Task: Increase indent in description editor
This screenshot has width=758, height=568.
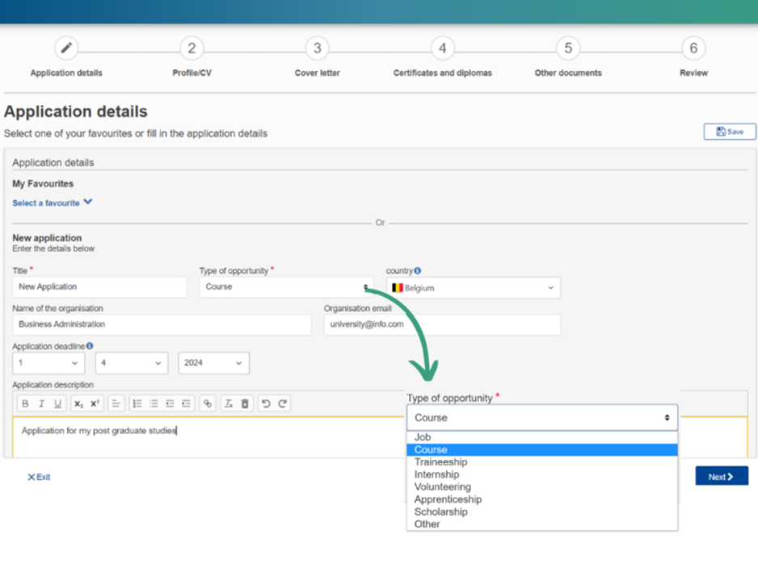Action: [x=186, y=403]
